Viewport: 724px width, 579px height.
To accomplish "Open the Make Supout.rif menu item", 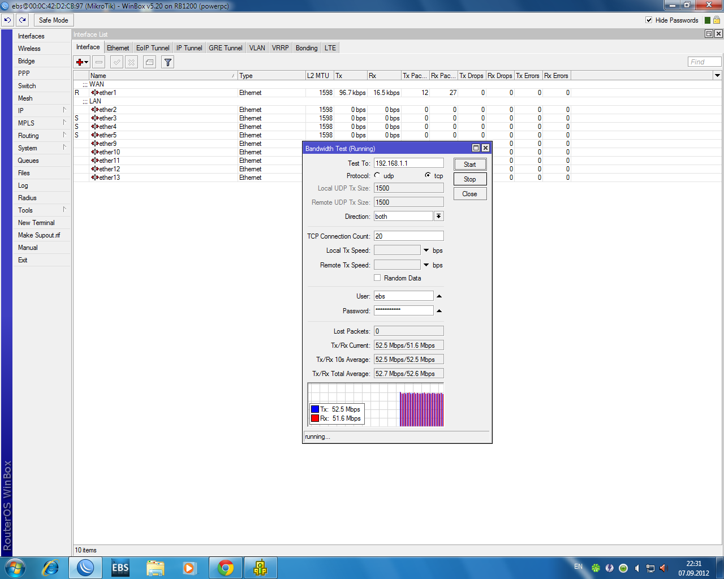I will 42,235.
